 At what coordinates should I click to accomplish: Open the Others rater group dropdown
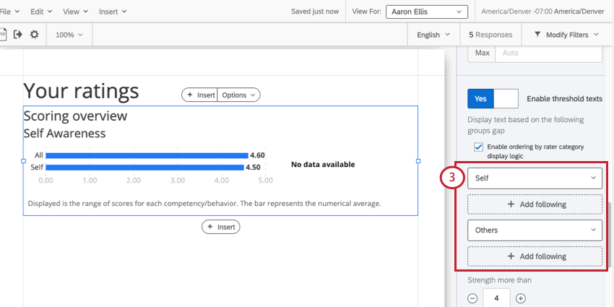pyautogui.click(x=535, y=230)
